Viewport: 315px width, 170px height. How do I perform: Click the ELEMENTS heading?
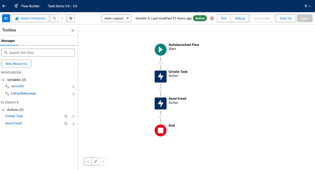click(10, 103)
